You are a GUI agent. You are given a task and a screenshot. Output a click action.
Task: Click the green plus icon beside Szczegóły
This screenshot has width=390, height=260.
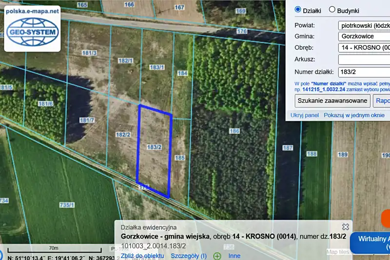coord(217,256)
